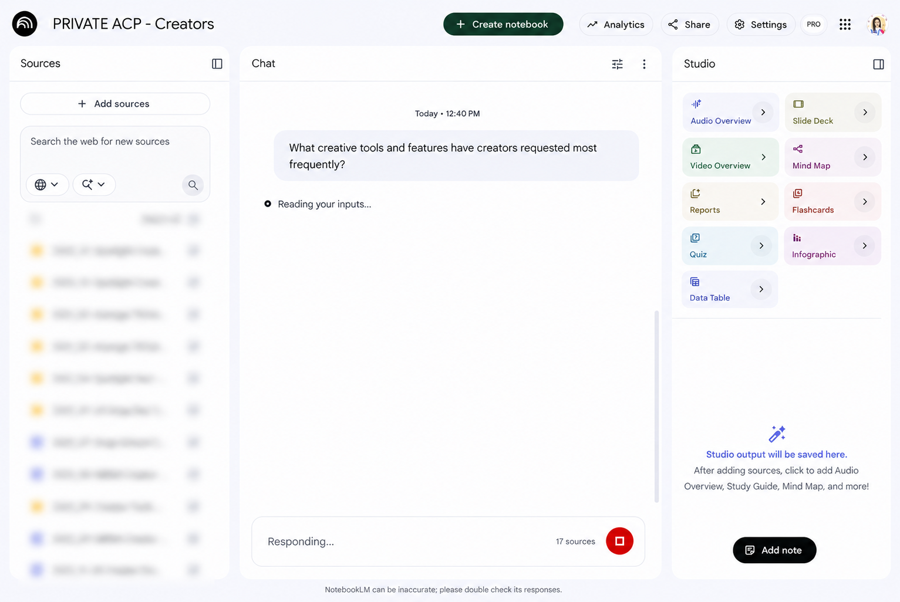
Task: Click the Quiz icon
Action: coord(695,238)
